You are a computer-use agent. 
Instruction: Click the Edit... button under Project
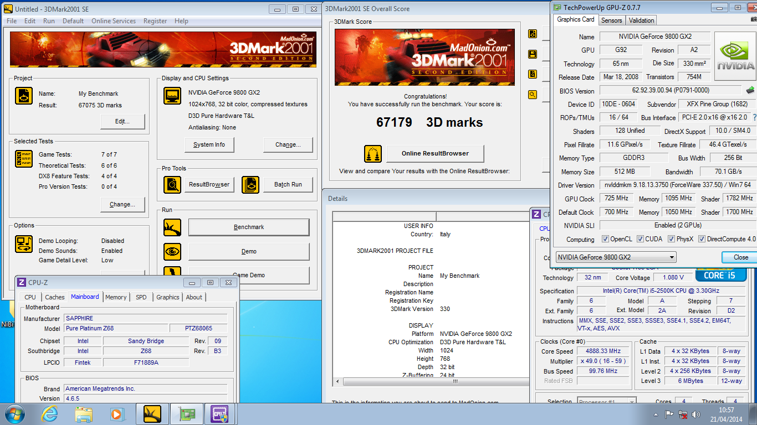pyautogui.click(x=122, y=121)
